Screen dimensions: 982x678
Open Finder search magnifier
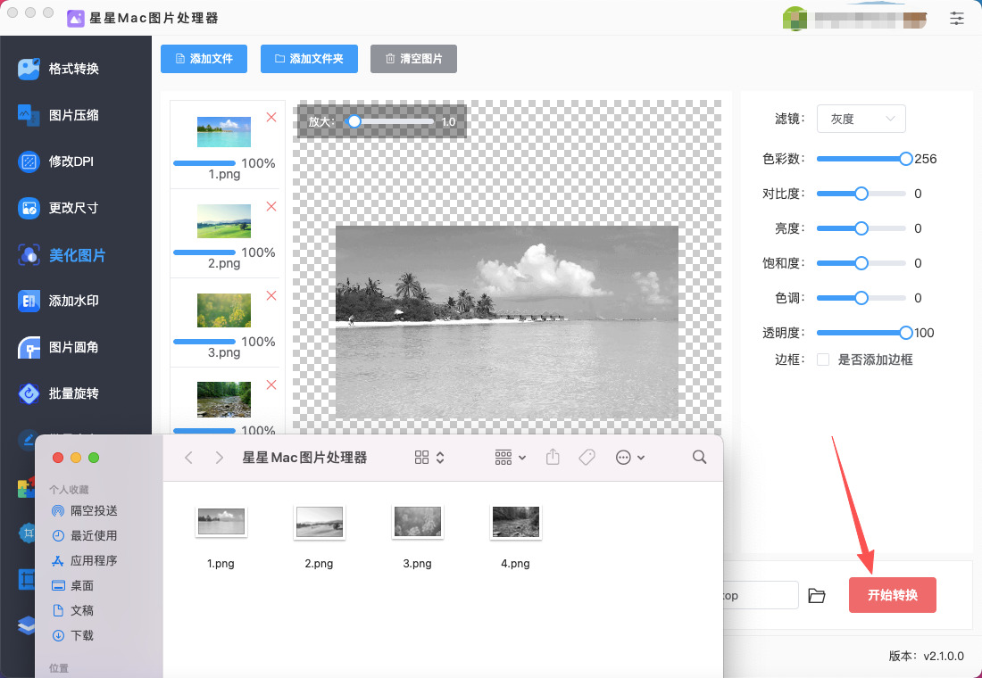point(700,457)
